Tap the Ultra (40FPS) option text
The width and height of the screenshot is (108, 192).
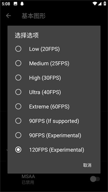[x=45, y=92]
